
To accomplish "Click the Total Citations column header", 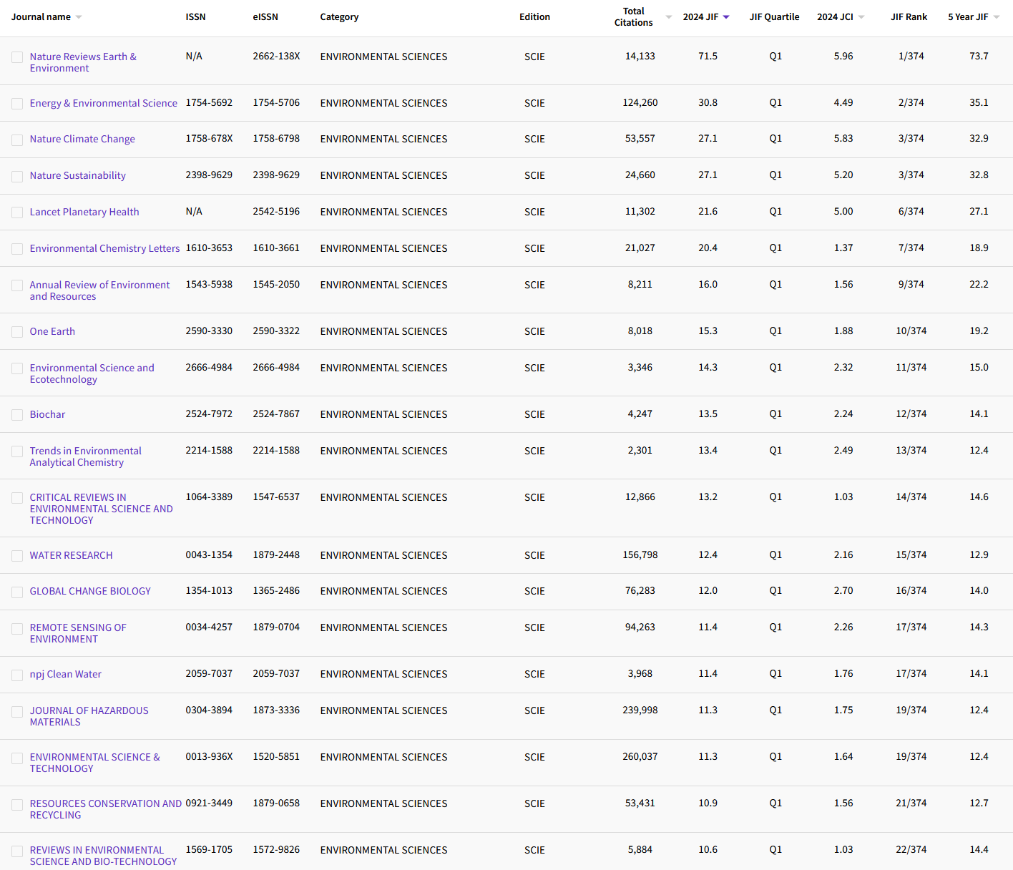I will 633,17.
